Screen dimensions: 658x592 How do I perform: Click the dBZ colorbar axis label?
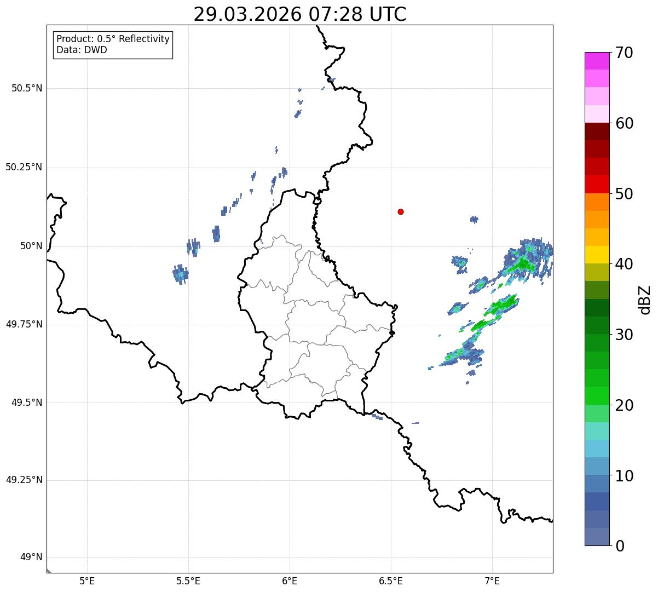[x=645, y=299]
